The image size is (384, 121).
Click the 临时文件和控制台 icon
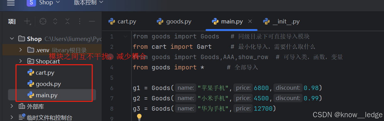(22, 118)
